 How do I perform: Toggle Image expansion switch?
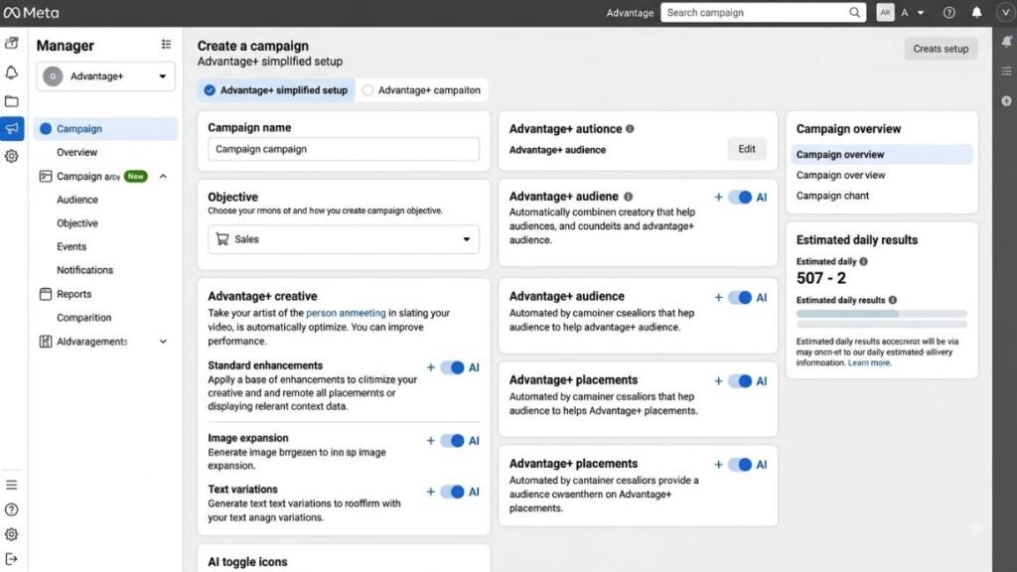453,441
